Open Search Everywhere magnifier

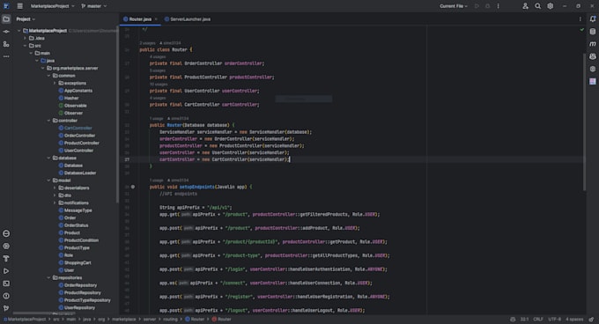[x=538, y=6]
